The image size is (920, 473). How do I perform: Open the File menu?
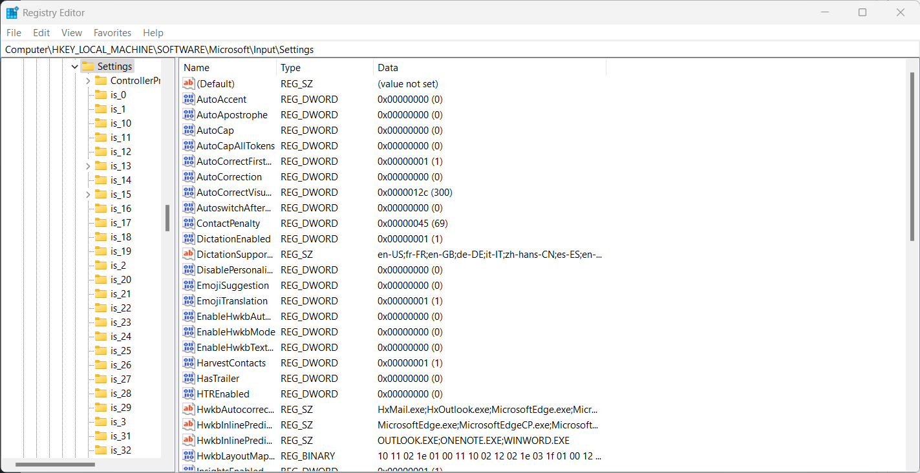tap(14, 32)
